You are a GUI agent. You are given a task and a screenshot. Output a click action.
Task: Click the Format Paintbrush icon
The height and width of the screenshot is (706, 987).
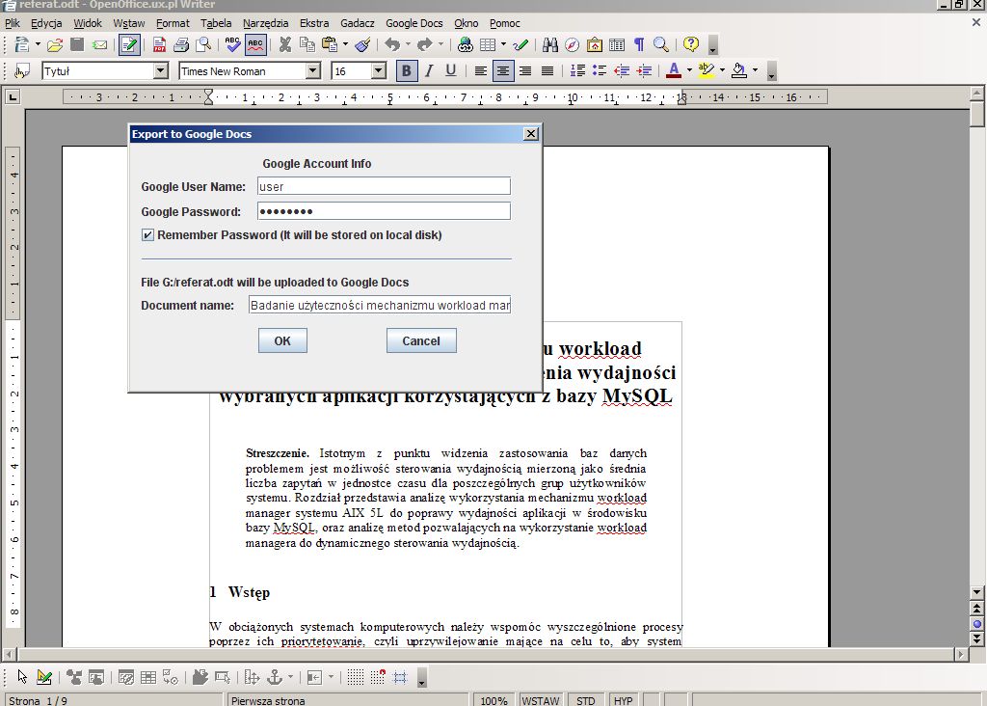click(362, 44)
